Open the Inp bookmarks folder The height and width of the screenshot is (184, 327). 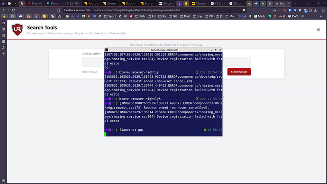(x=198, y=16)
